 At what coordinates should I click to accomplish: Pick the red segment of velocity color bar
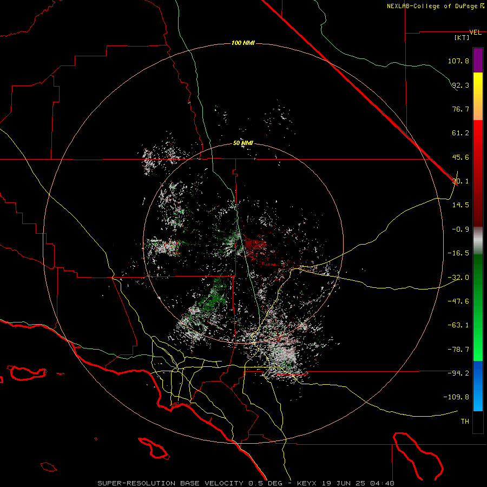(478, 173)
